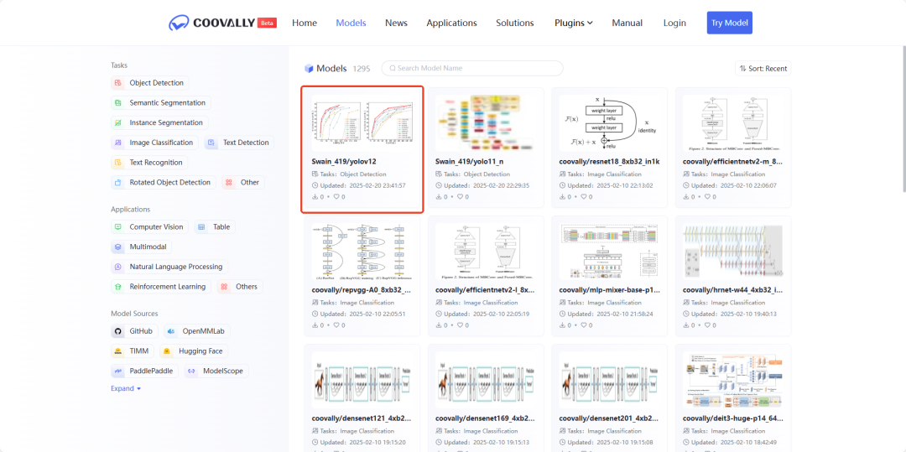Select the Semantic Segmentation task filter
This screenshot has width=906, height=452.
click(160, 103)
